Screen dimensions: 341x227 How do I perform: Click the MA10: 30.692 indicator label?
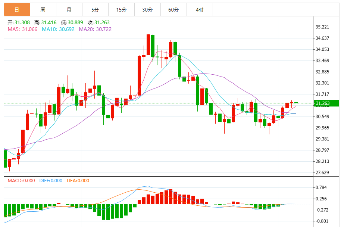click(58, 29)
